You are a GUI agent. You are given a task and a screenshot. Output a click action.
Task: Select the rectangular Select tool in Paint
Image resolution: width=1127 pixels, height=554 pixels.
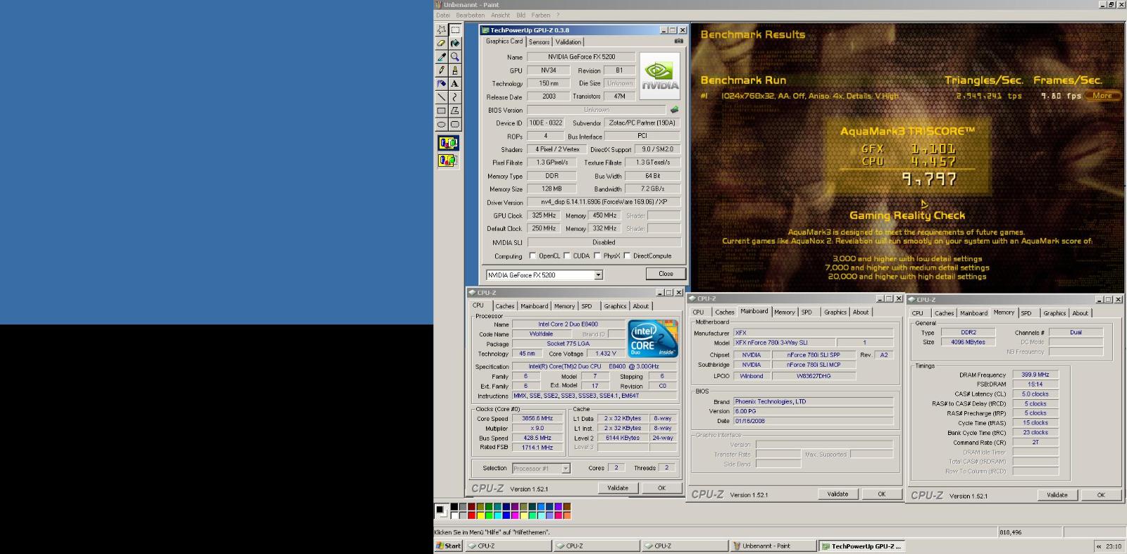[455, 30]
